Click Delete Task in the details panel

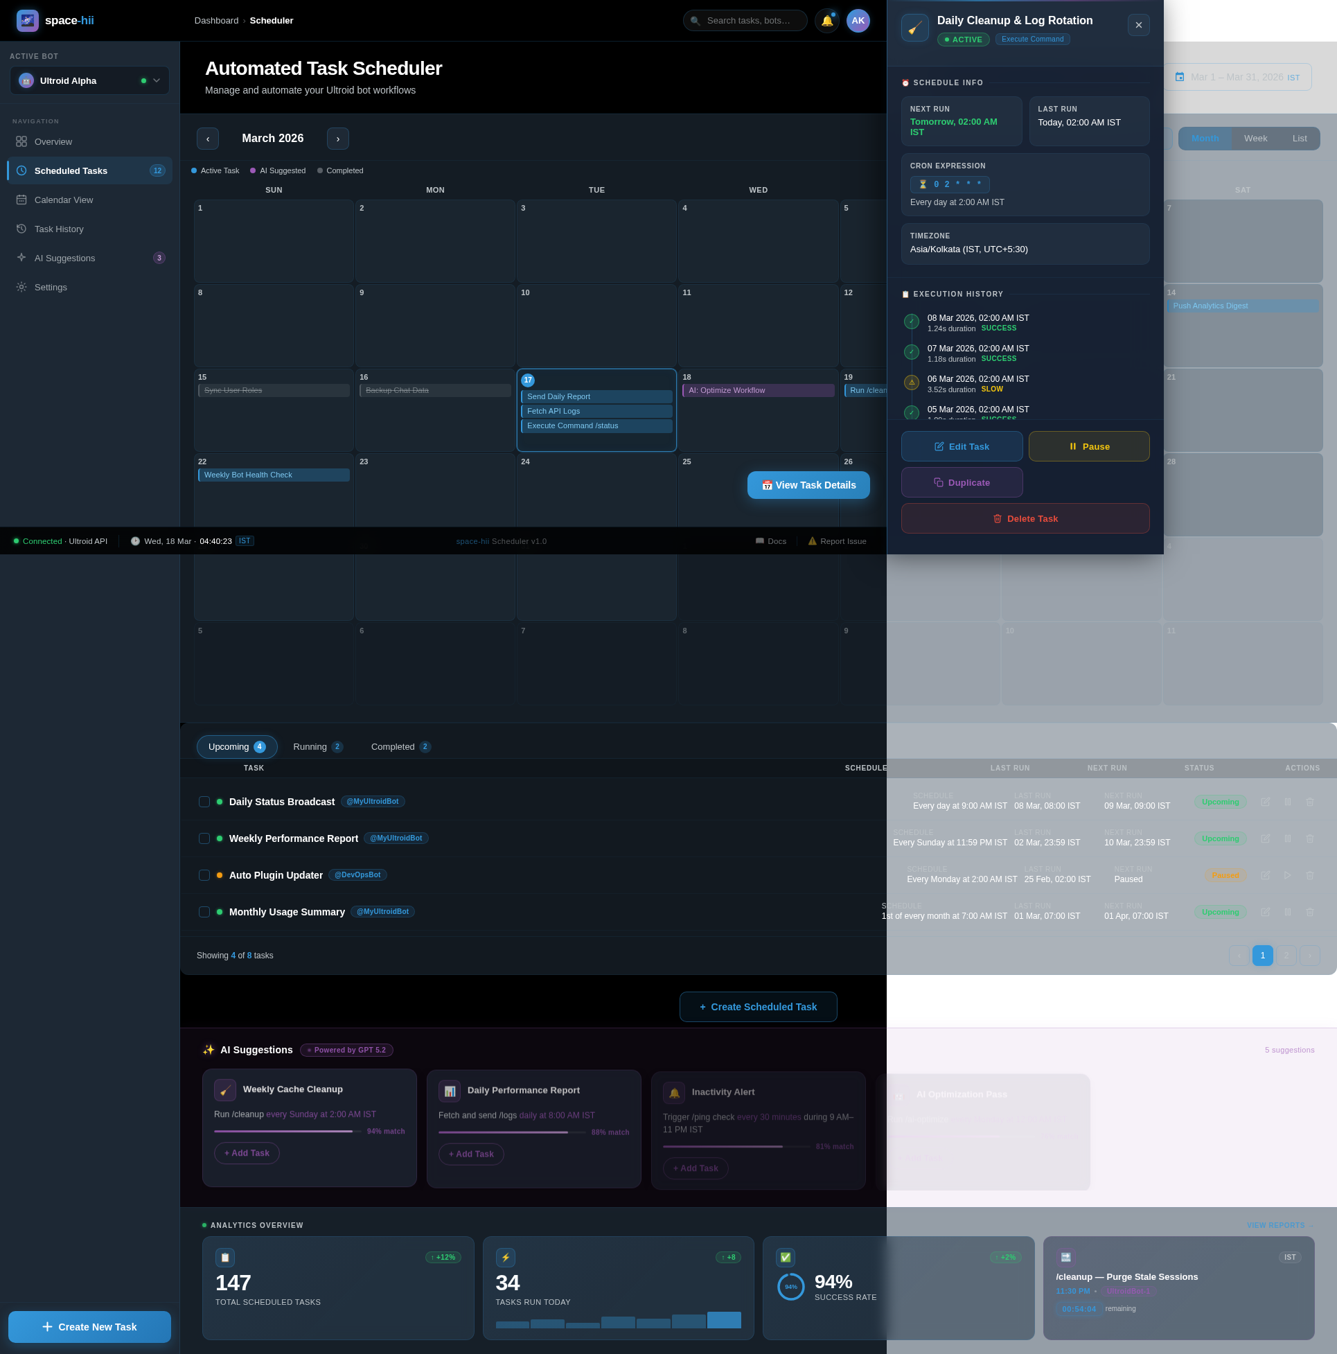tap(1025, 518)
